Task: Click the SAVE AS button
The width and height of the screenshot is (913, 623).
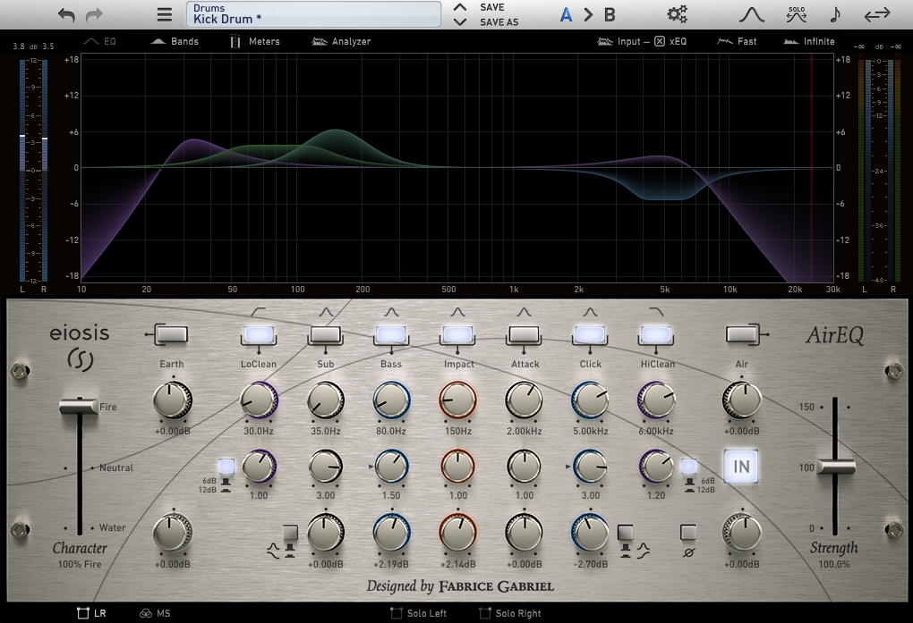Action: [x=499, y=22]
